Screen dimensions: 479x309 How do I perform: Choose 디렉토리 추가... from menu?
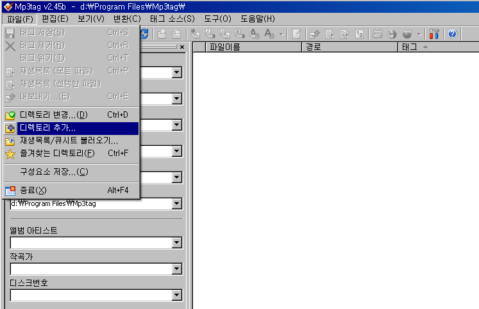(x=71, y=128)
